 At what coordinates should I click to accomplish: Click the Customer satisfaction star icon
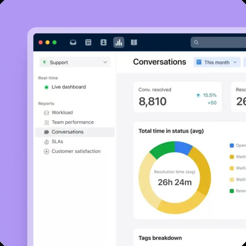[46, 152]
